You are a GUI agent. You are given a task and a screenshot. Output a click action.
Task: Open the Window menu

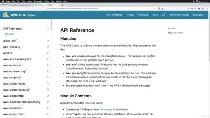click(58, 1)
